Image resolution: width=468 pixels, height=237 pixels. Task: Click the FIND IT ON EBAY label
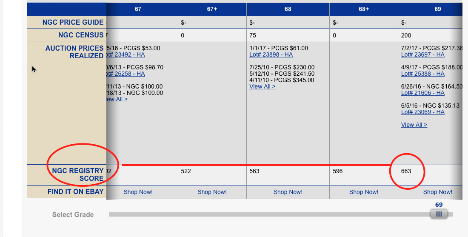click(x=75, y=191)
